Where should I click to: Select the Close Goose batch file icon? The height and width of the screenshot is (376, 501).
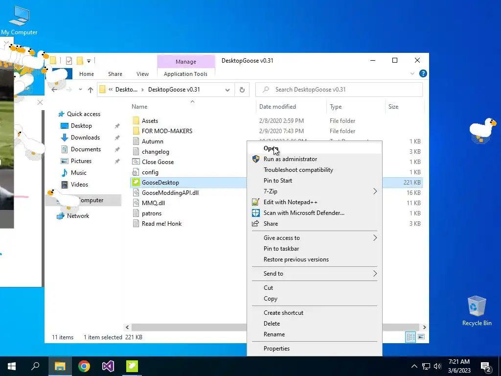coord(136,162)
